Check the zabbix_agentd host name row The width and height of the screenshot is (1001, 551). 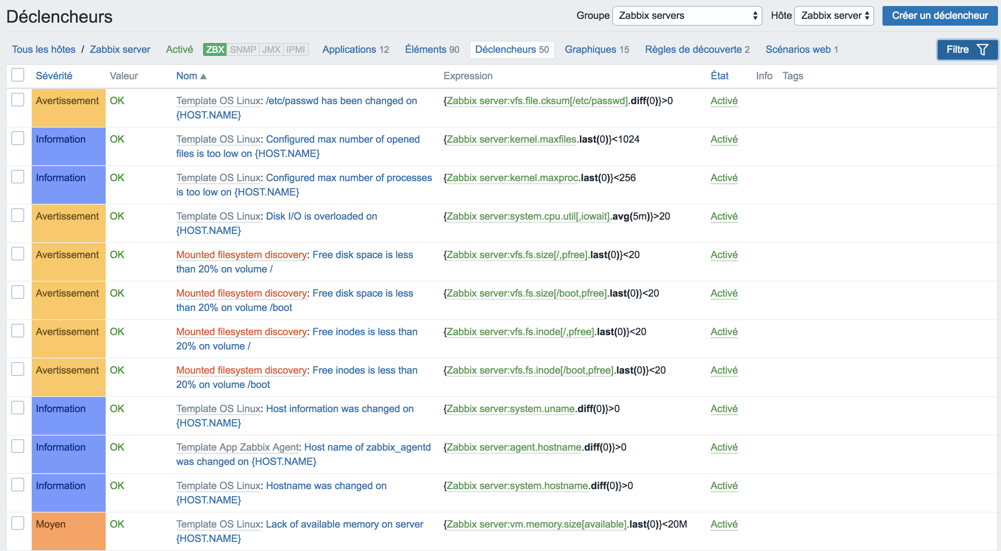point(18,446)
